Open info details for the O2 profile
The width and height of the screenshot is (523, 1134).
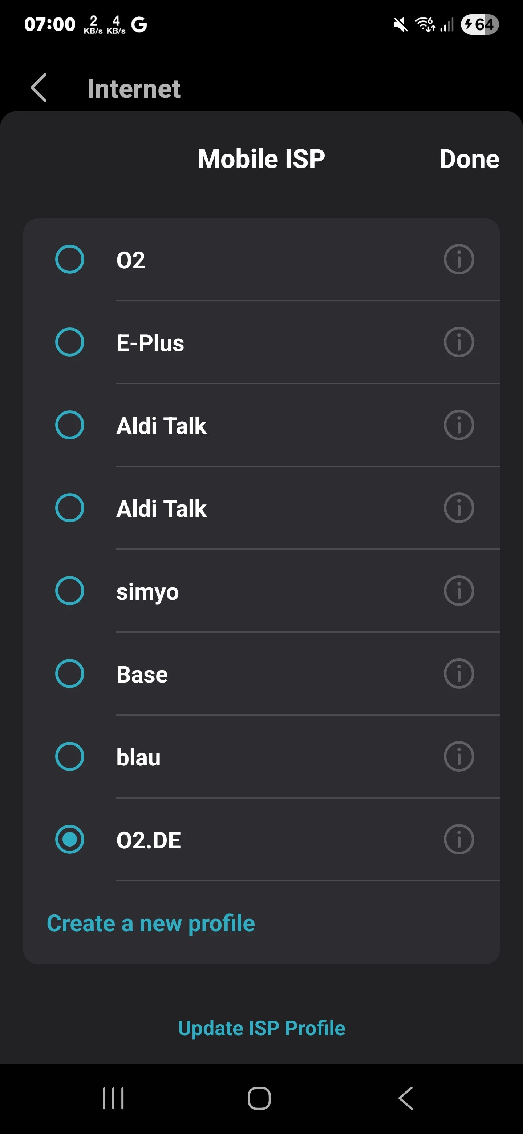point(458,259)
